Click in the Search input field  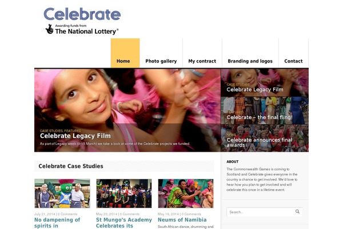pos(265,212)
